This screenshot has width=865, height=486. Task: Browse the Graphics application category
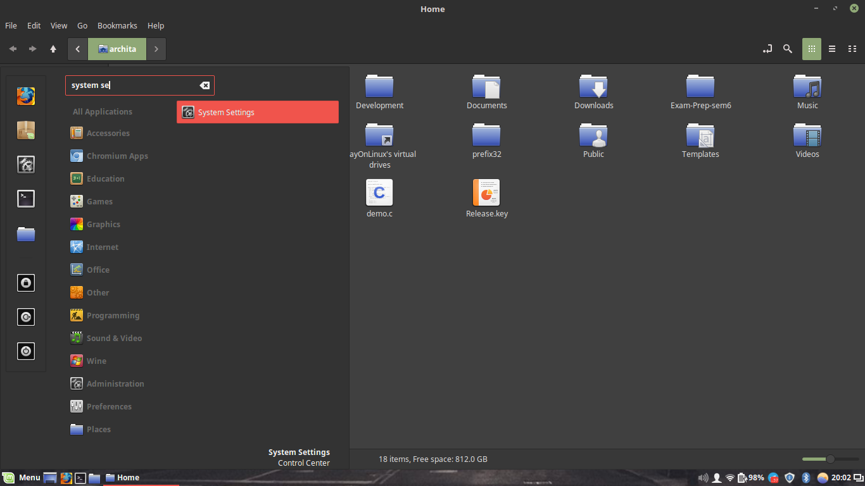(103, 224)
